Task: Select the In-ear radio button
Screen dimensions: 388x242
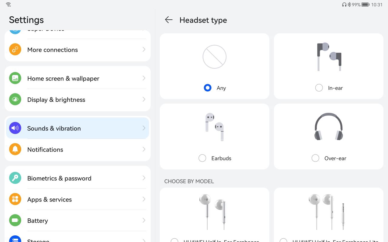Action: click(x=319, y=88)
